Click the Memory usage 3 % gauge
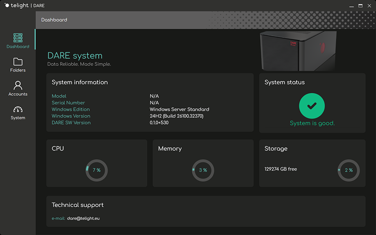The height and width of the screenshot is (235, 376). tap(203, 170)
